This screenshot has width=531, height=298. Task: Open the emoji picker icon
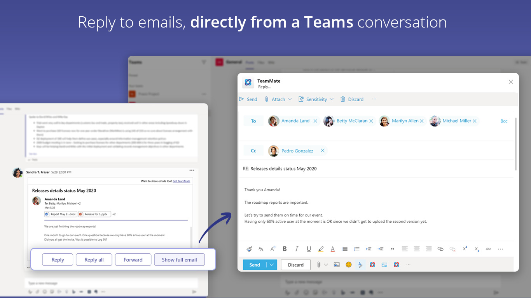(349, 265)
